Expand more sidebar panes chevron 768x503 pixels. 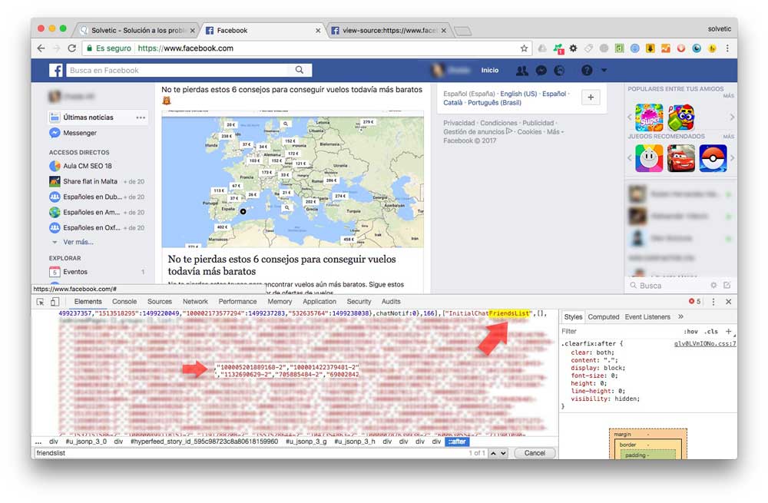tap(680, 317)
